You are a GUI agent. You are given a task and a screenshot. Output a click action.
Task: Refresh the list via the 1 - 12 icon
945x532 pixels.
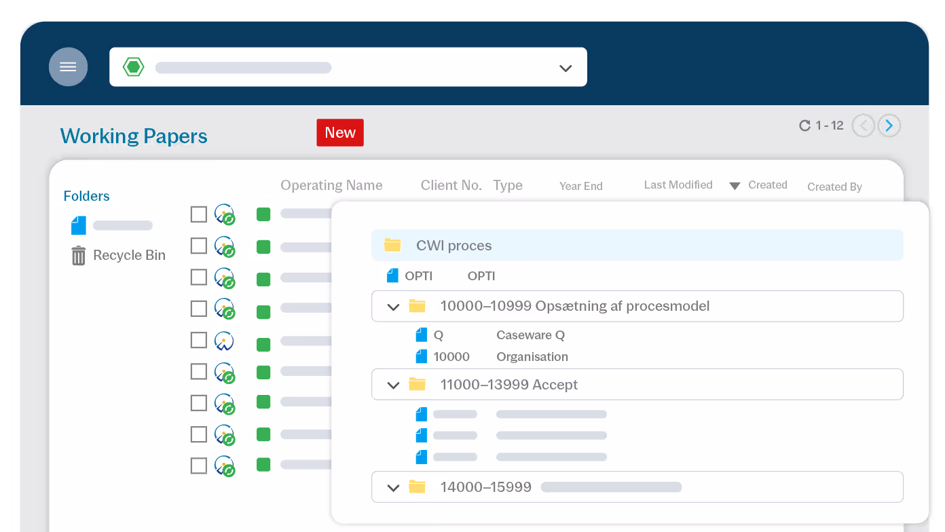point(804,126)
